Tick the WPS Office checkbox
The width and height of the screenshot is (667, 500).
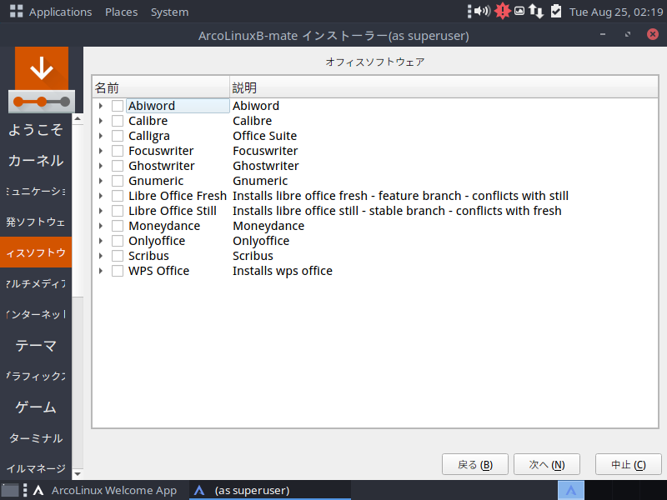pos(118,271)
